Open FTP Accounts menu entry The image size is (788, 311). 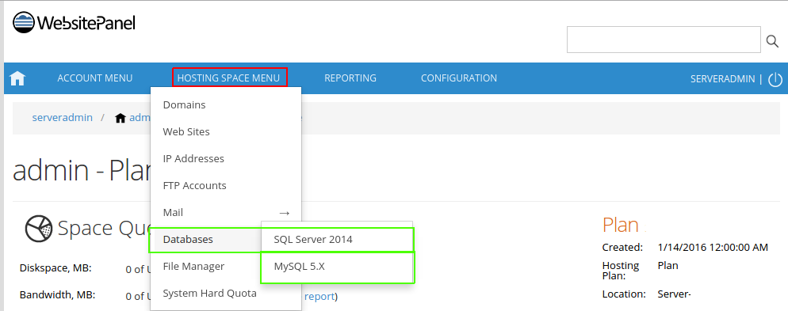coord(226,186)
